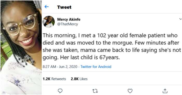Reply to the tweet via speech bubble icon

coord(60,91)
